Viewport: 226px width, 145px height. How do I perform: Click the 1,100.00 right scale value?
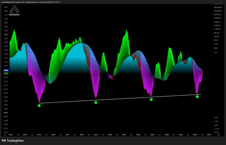[217, 29]
